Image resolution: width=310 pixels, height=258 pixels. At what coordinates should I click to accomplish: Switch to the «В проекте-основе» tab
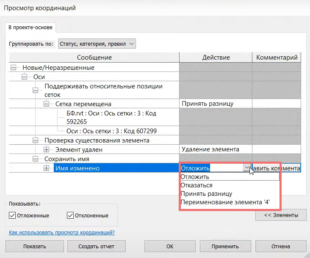[x=30, y=27]
